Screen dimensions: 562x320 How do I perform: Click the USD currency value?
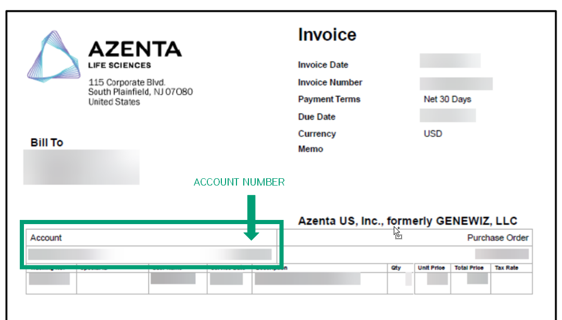click(x=433, y=133)
